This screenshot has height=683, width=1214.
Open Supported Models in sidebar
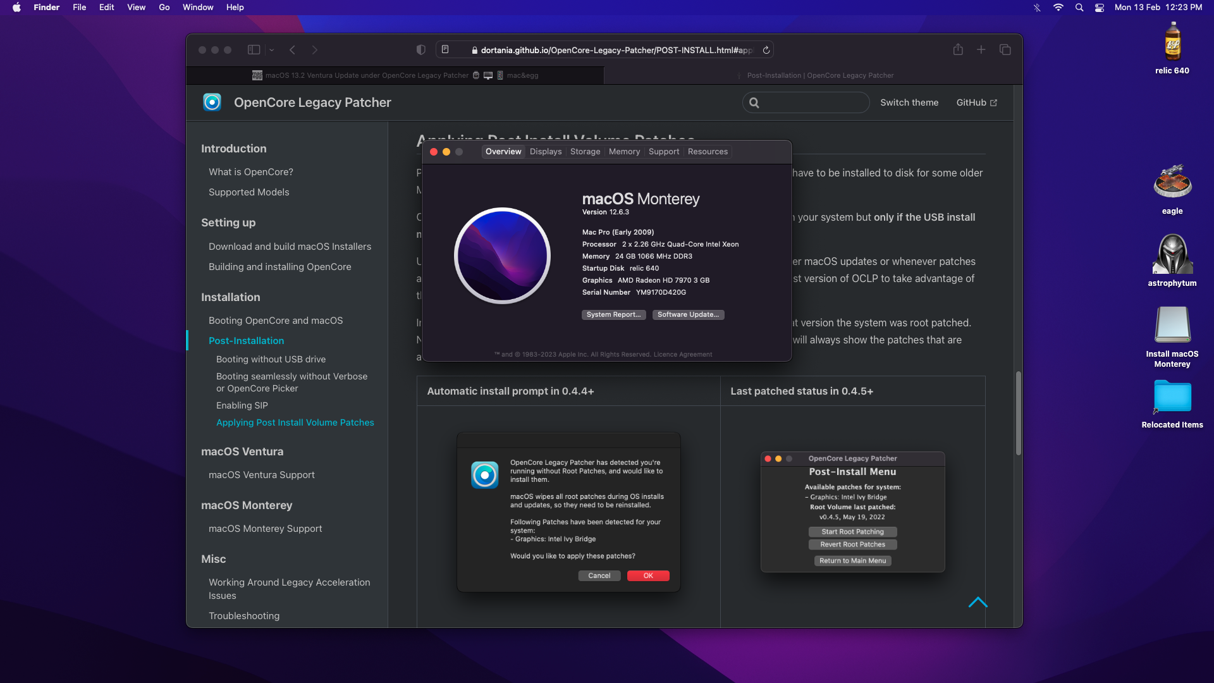click(248, 192)
